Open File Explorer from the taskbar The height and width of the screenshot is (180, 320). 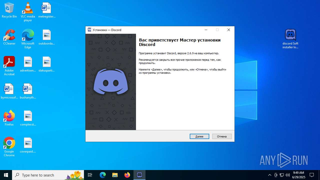(x=115, y=175)
